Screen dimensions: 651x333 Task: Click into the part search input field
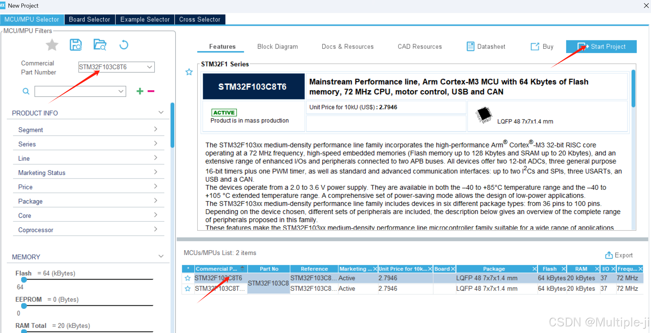pyautogui.click(x=76, y=91)
